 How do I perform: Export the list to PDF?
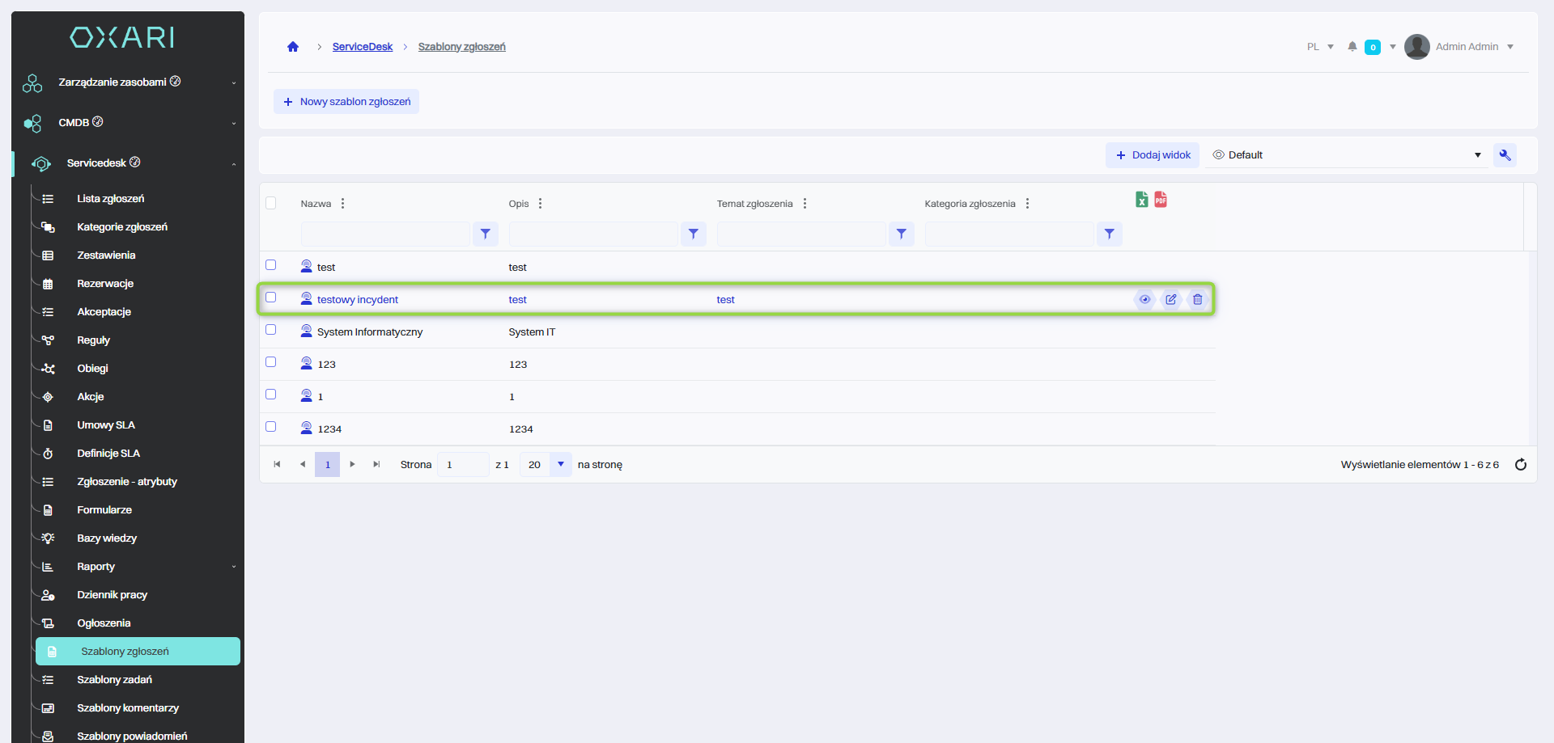click(1161, 200)
